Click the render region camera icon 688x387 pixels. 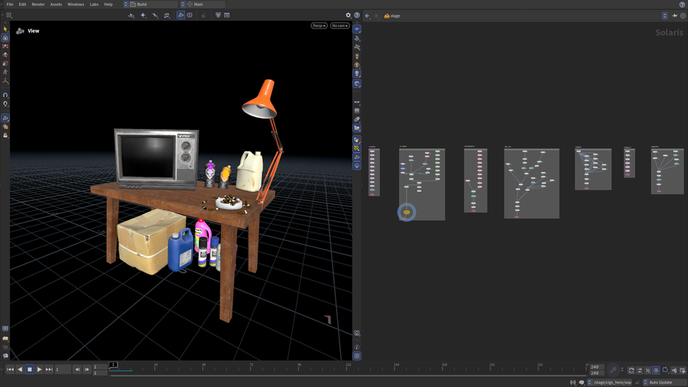click(x=357, y=333)
